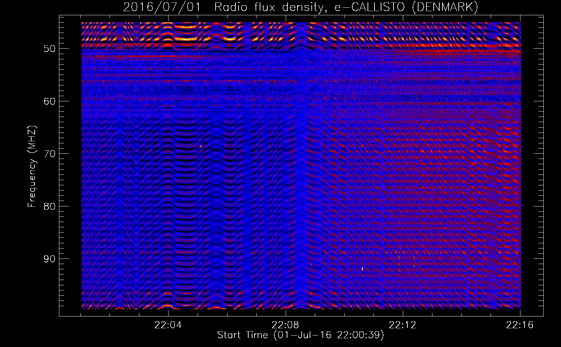Click the 70 frequency tick label
This screenshot has height=347, width=561.
point(50,154)
